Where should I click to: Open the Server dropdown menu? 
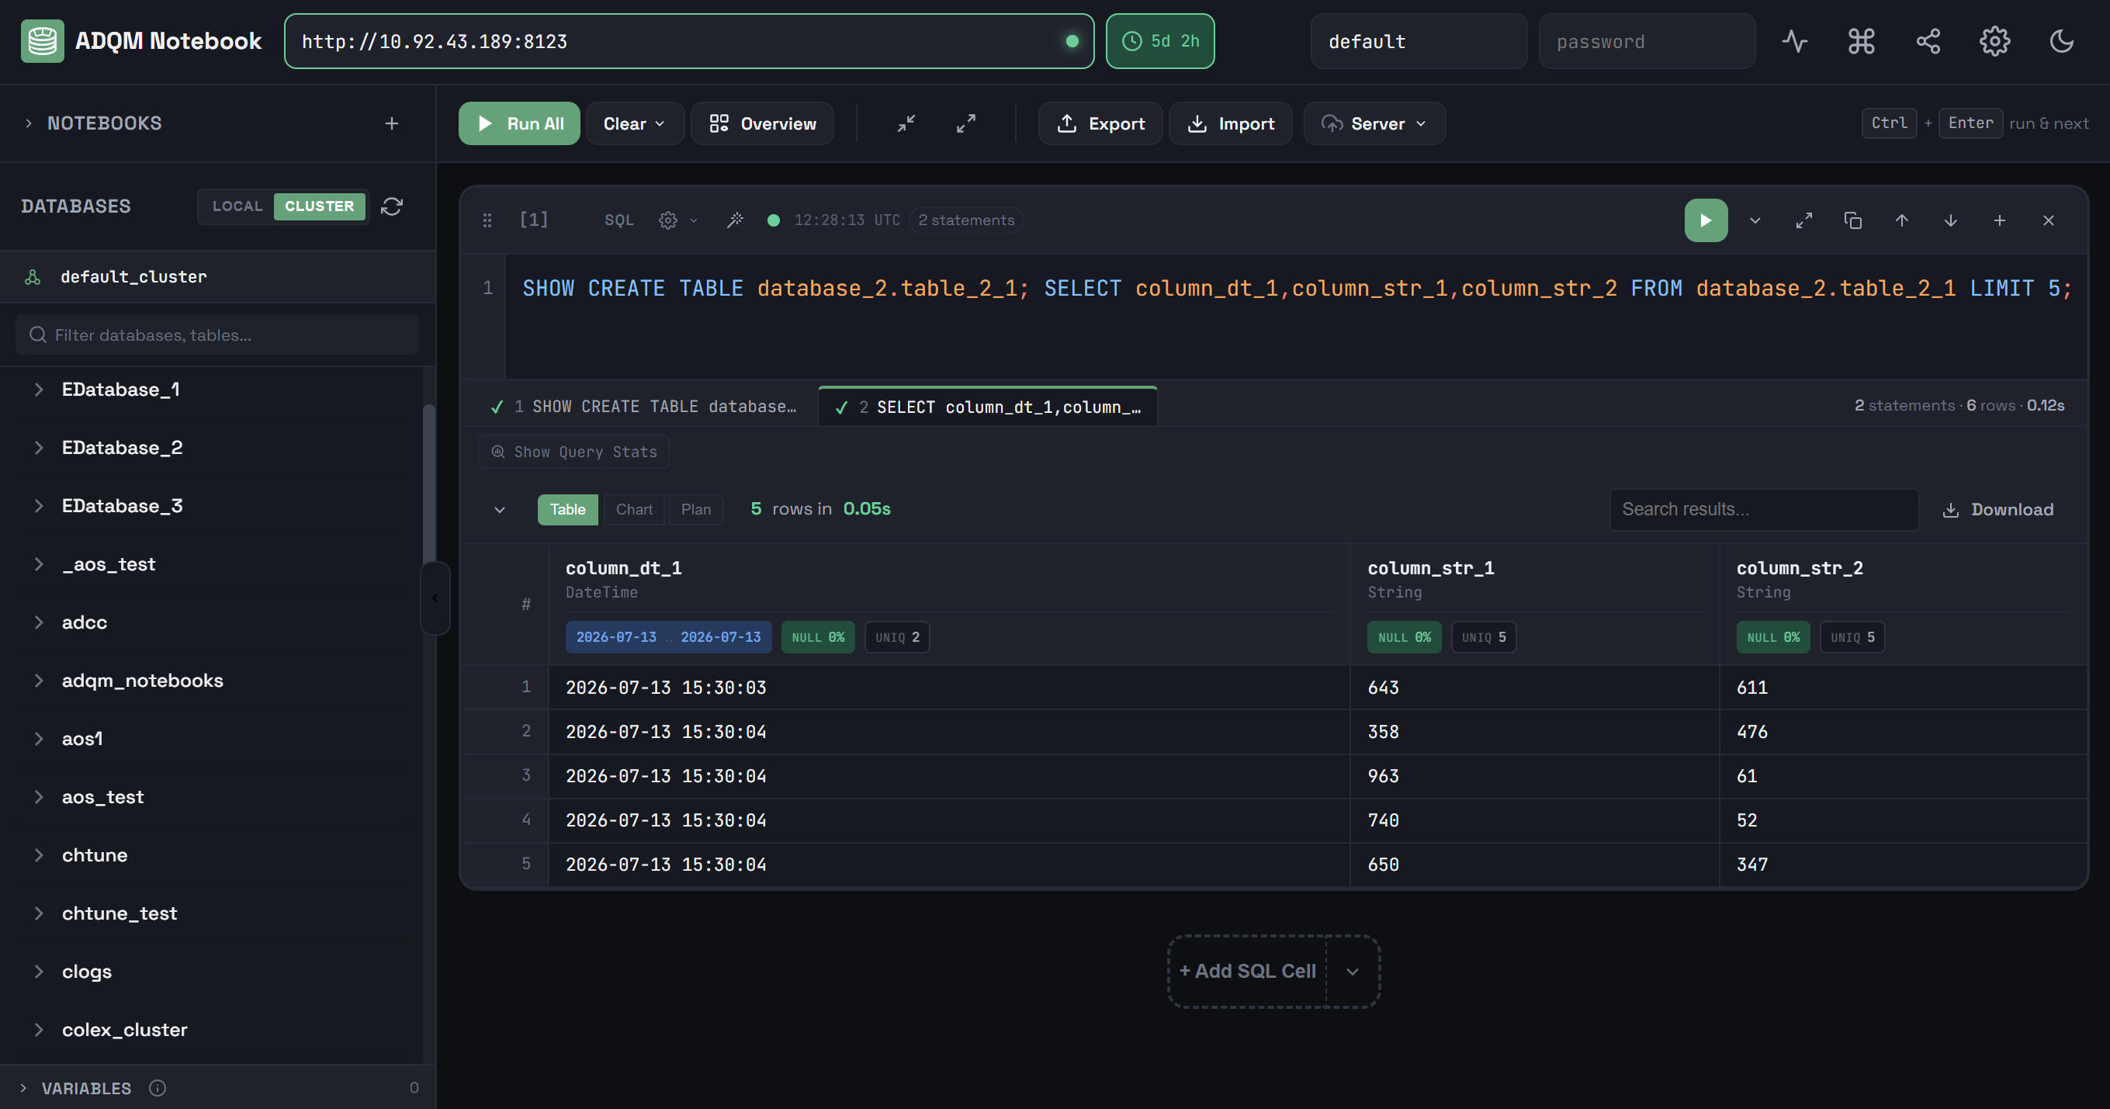coord(1374,123)
